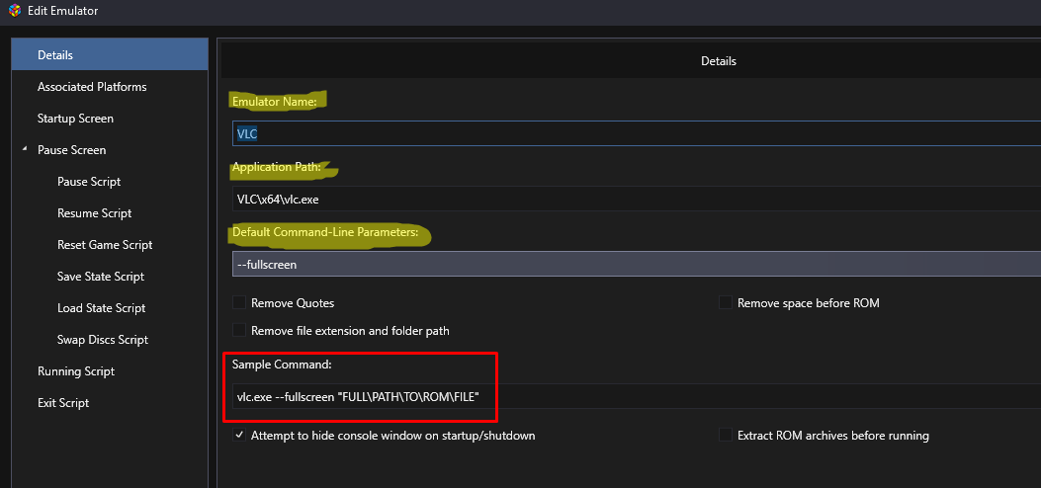
Task: Click the Details header above the form
Action: (x=719, y=61)
